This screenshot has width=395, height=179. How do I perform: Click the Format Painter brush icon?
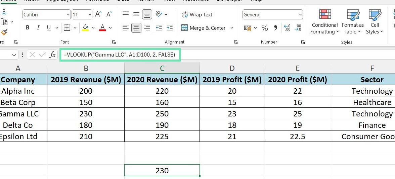point(4,32)
